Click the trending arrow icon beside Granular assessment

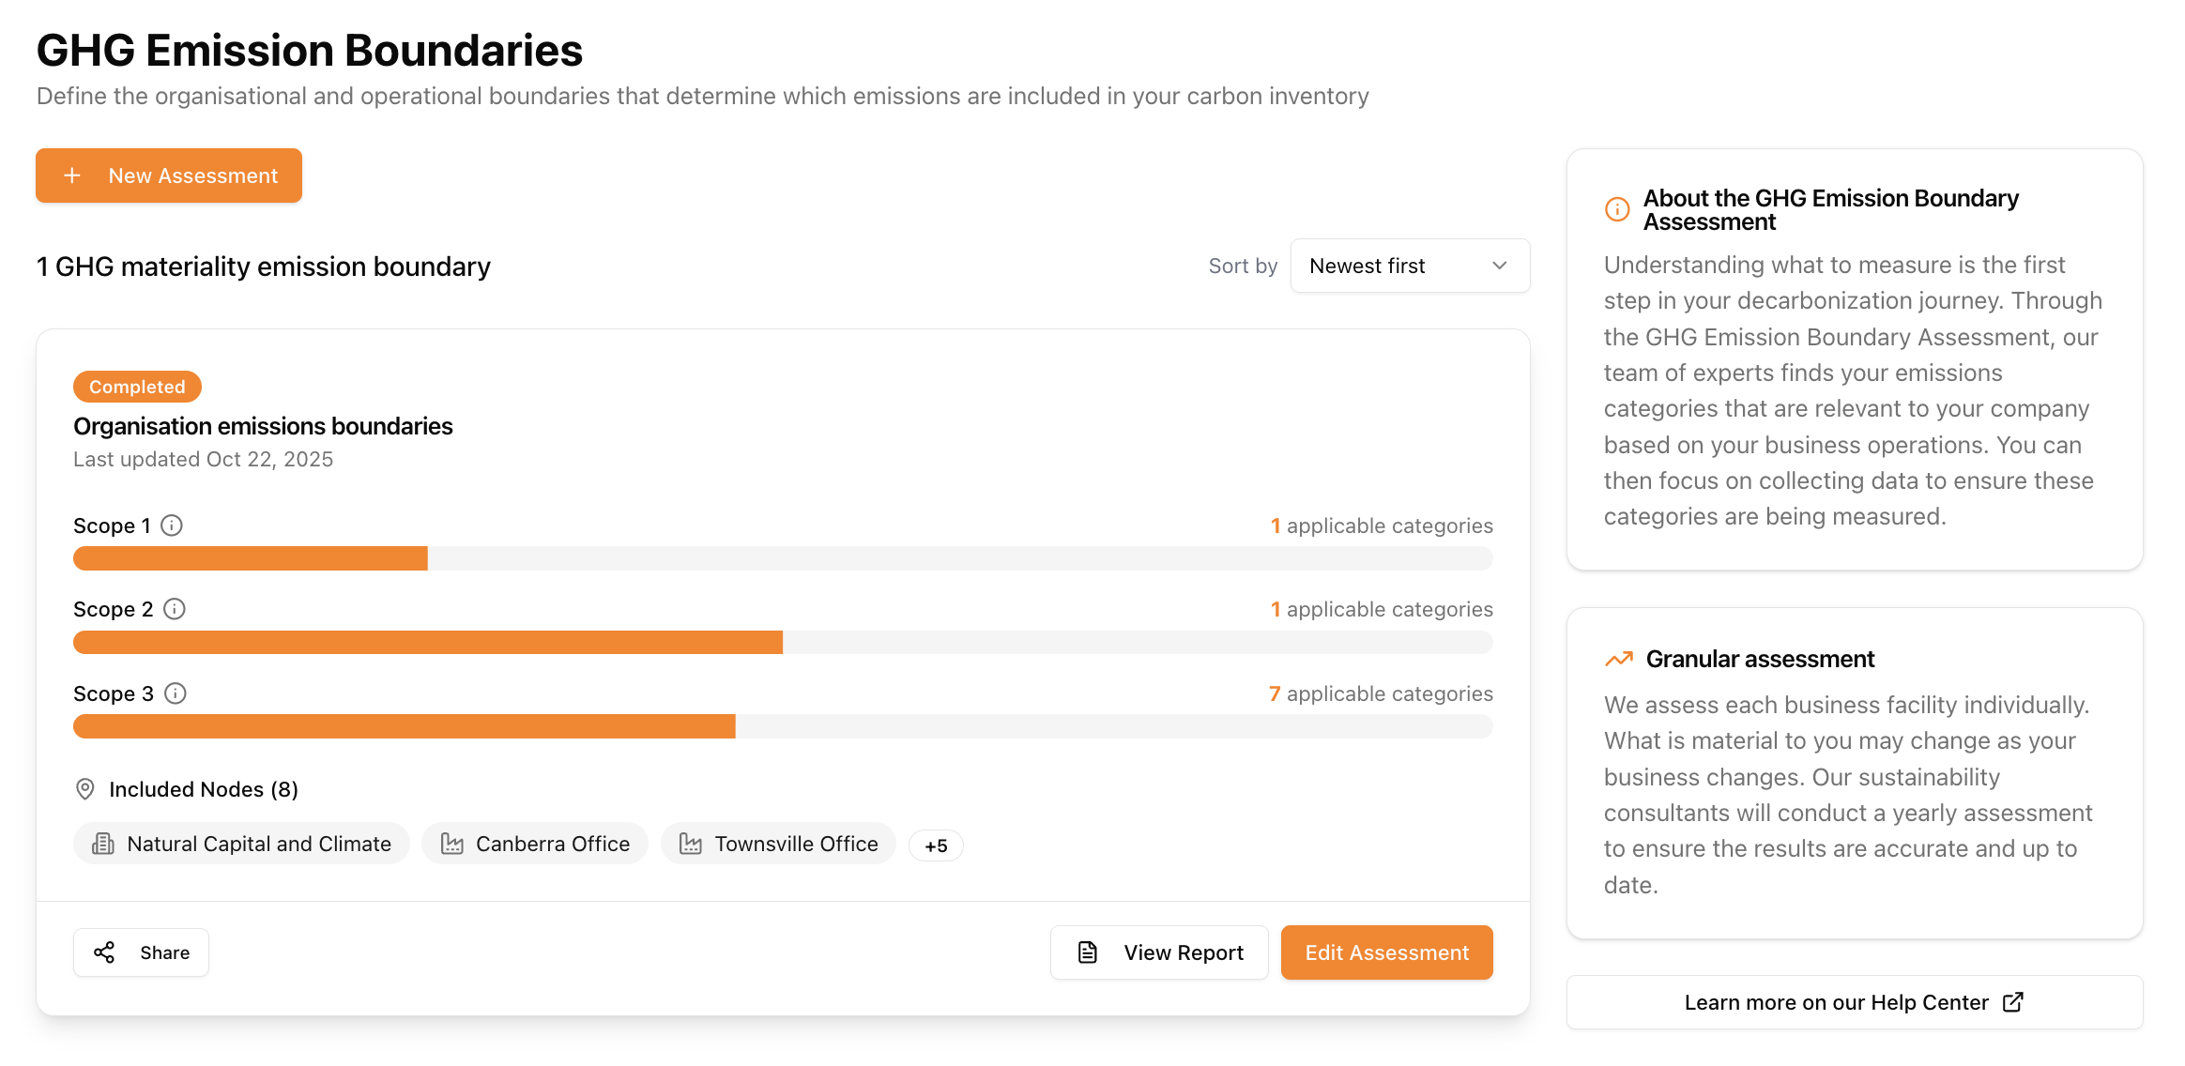[x=1618, y=659]
